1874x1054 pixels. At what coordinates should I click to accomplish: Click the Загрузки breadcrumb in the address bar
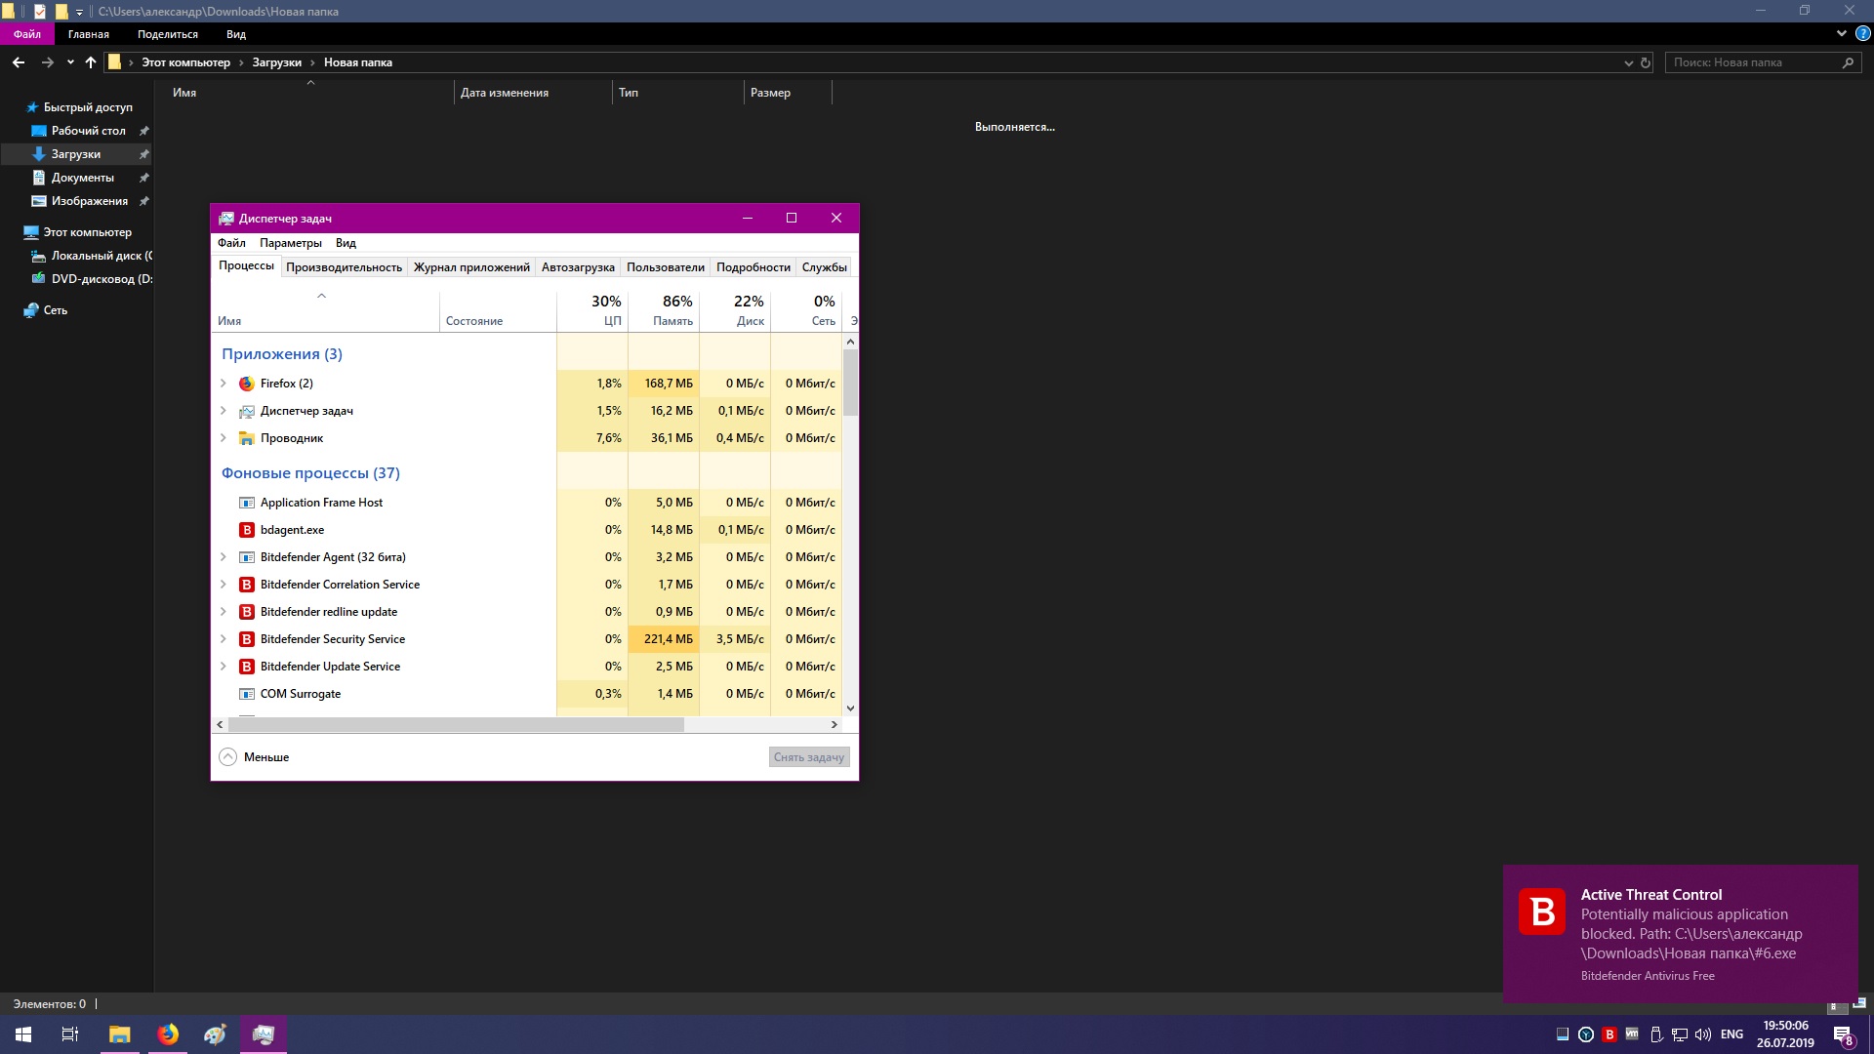coord(276,62)
